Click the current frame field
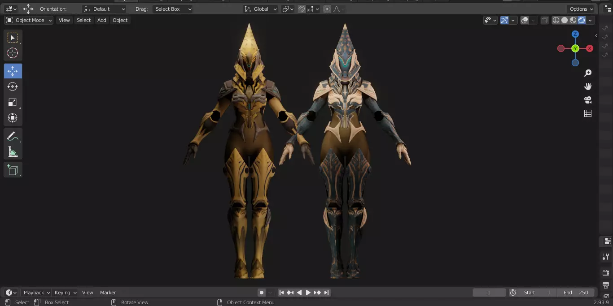 pyautogui.click(x=489, y=293)
